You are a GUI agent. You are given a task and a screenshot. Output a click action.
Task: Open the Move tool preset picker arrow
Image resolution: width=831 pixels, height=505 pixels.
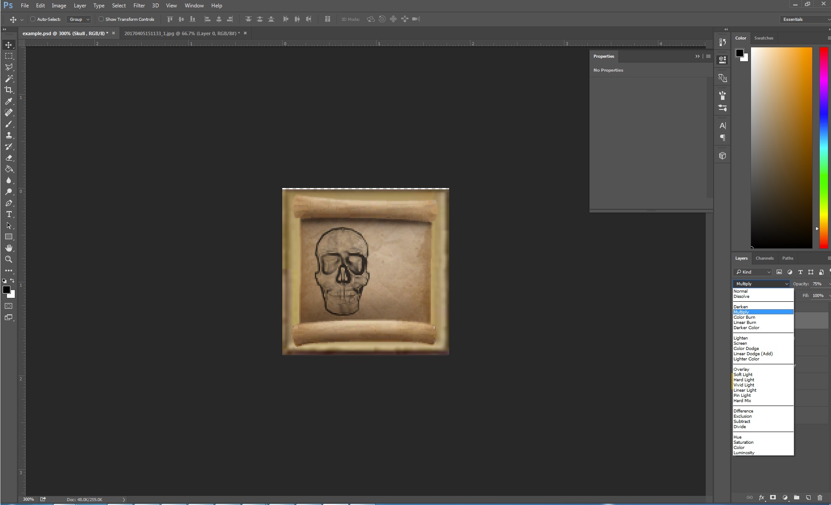click(22, 20)
